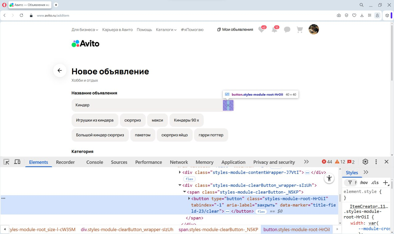Toggle the .cls class editor
The height and width of the screenshot is (234, 394).
(375, 182)
